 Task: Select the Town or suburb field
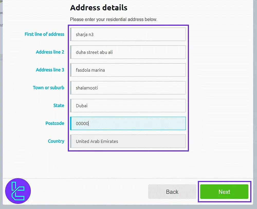click(x=128, y=88)
